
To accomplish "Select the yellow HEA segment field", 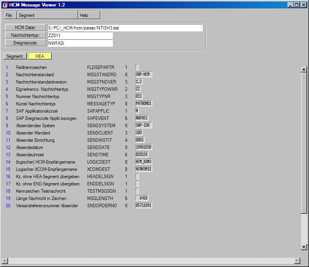I will point(40,56).
